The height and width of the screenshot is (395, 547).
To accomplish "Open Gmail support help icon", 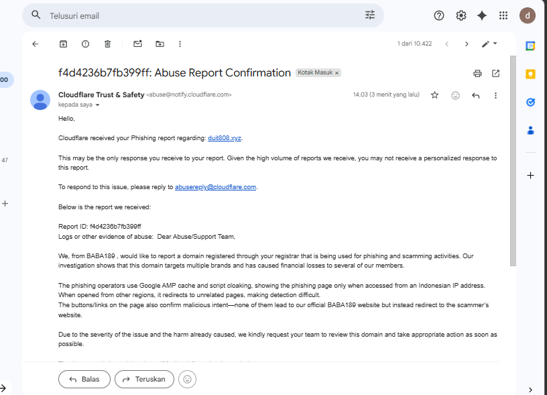I will point(439,15).
